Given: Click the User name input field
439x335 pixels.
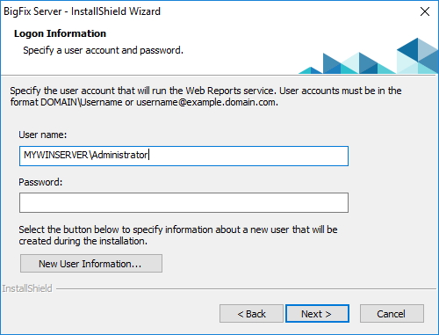Looking at the screenshot, I should (184, 156).
